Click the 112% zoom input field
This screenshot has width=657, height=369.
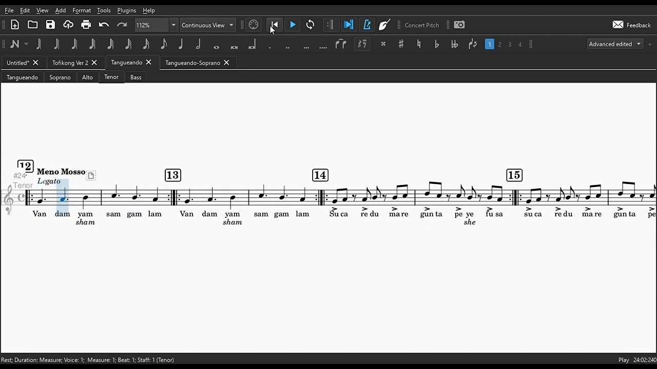(152, 25)
